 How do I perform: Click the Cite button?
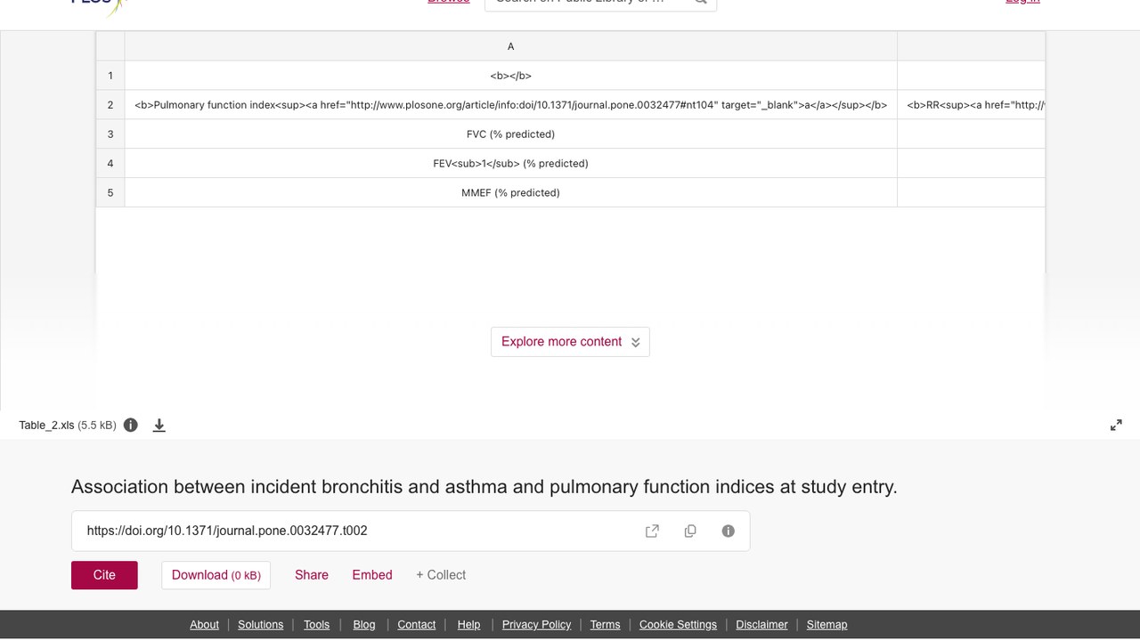104,575
